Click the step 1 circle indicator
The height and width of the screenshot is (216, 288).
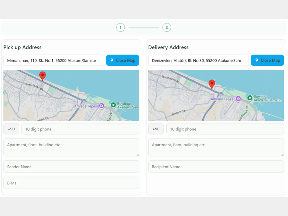pos(120,27)
